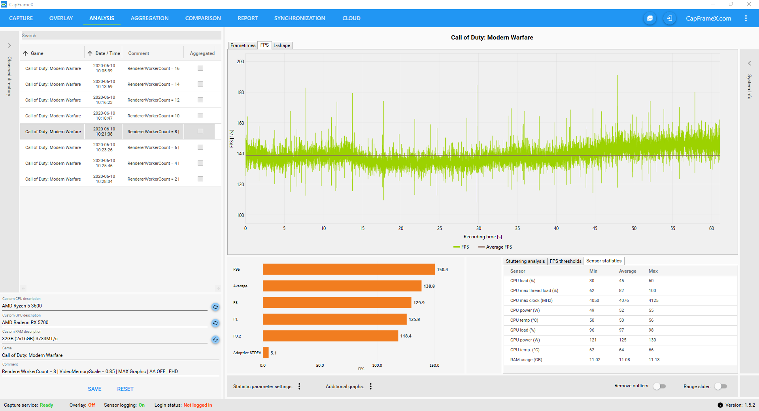Refresh custom RAM description

(x=215, y=339)
